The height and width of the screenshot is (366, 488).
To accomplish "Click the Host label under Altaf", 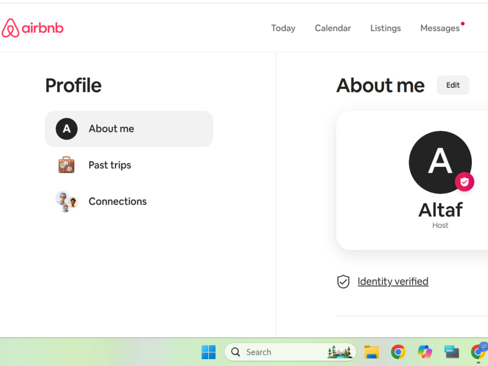I will (440, 225).
